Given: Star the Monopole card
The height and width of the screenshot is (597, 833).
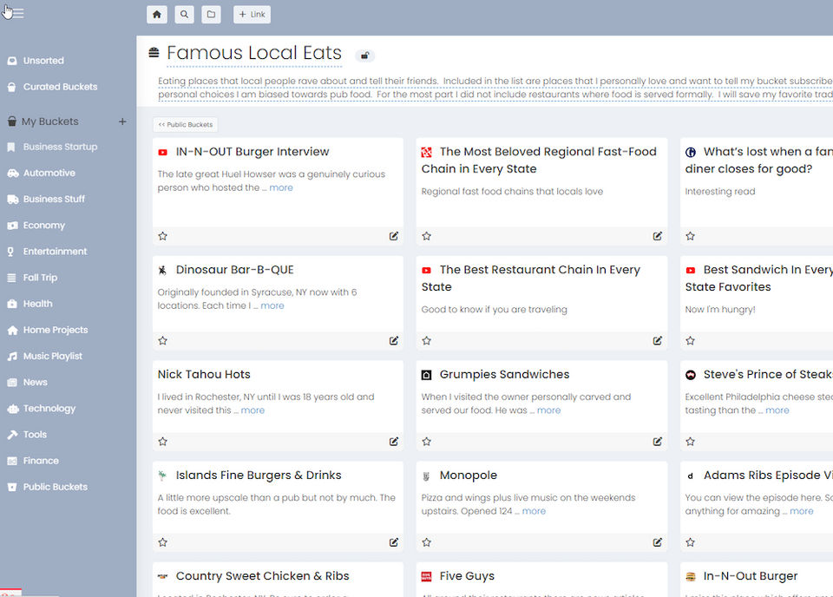Looking at the screenshot, I should [x=427, y=542].
